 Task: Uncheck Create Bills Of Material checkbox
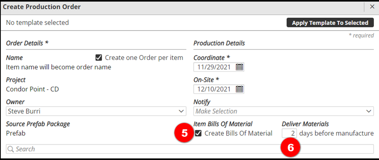tap(198, 133)
